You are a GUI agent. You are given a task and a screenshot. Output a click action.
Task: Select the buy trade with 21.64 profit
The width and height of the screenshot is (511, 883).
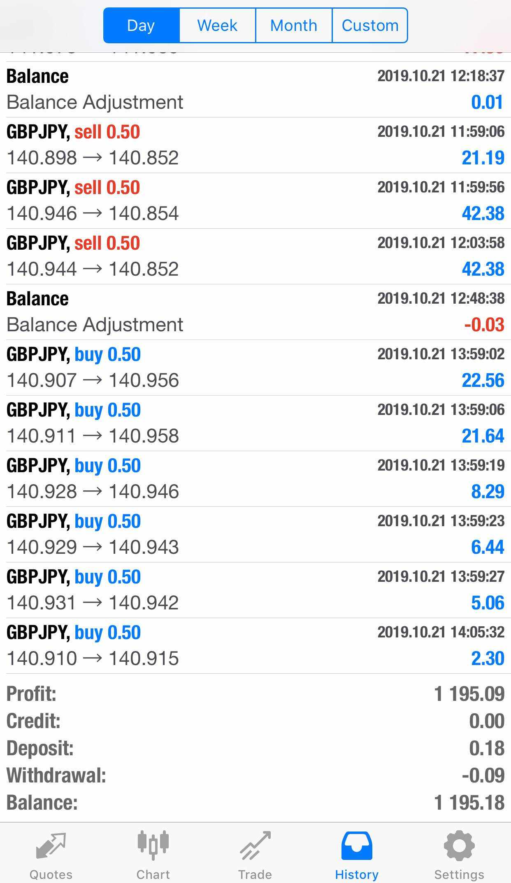point(255,423)
